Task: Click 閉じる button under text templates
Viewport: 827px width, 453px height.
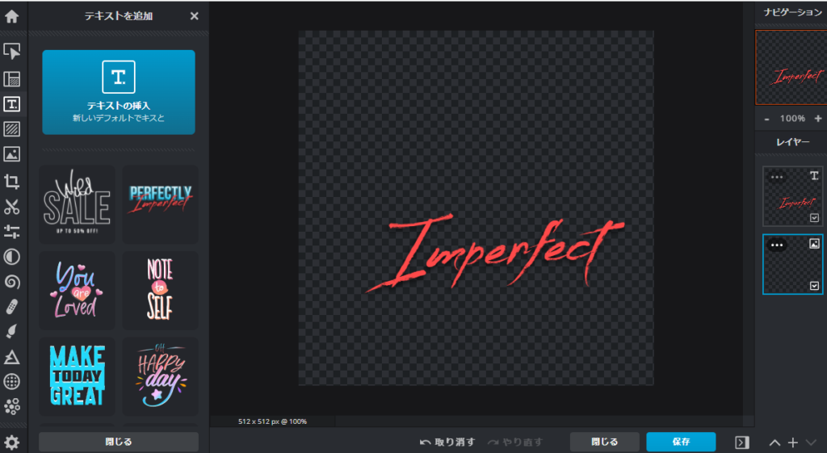Action: click(119, 442)
